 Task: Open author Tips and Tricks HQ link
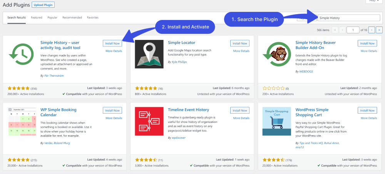[x=311, y=143]
